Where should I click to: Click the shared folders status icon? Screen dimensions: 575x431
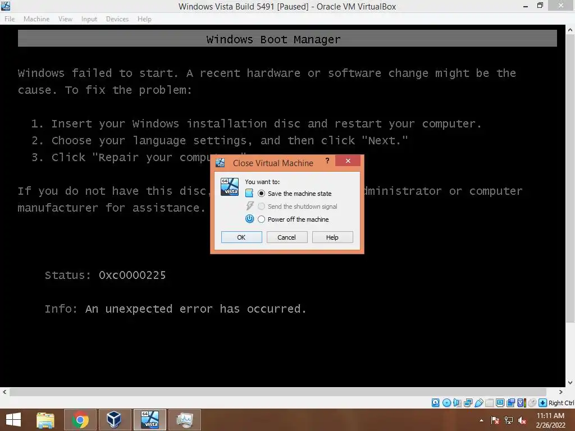pyautogui.click(x=490, y=403)
